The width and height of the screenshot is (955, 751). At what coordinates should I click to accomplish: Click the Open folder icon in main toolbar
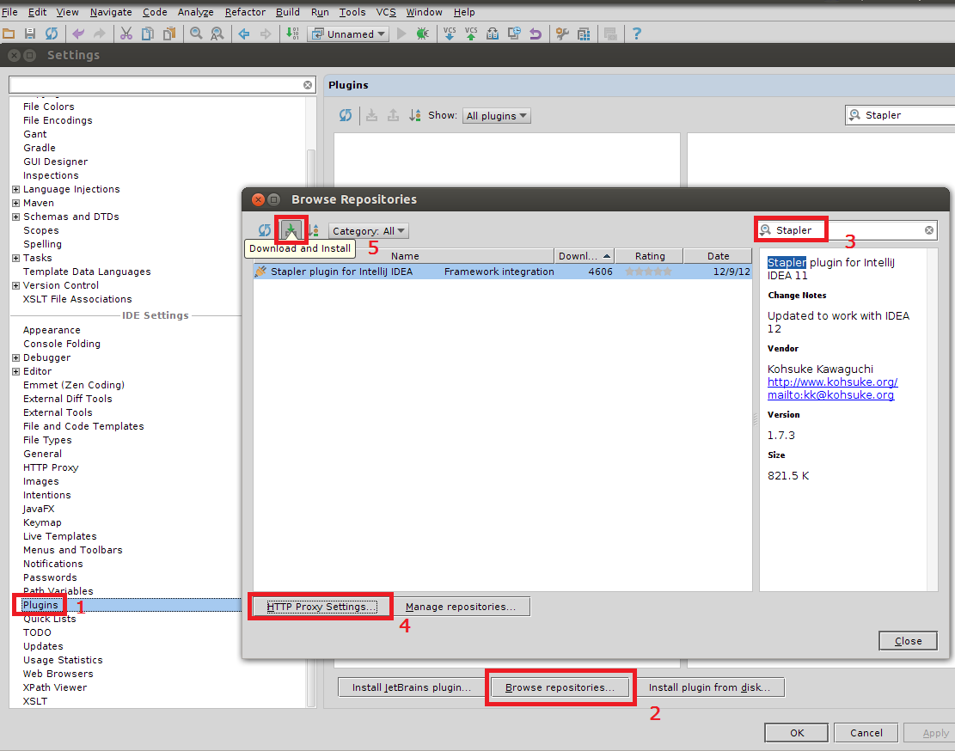coord(9,34)
